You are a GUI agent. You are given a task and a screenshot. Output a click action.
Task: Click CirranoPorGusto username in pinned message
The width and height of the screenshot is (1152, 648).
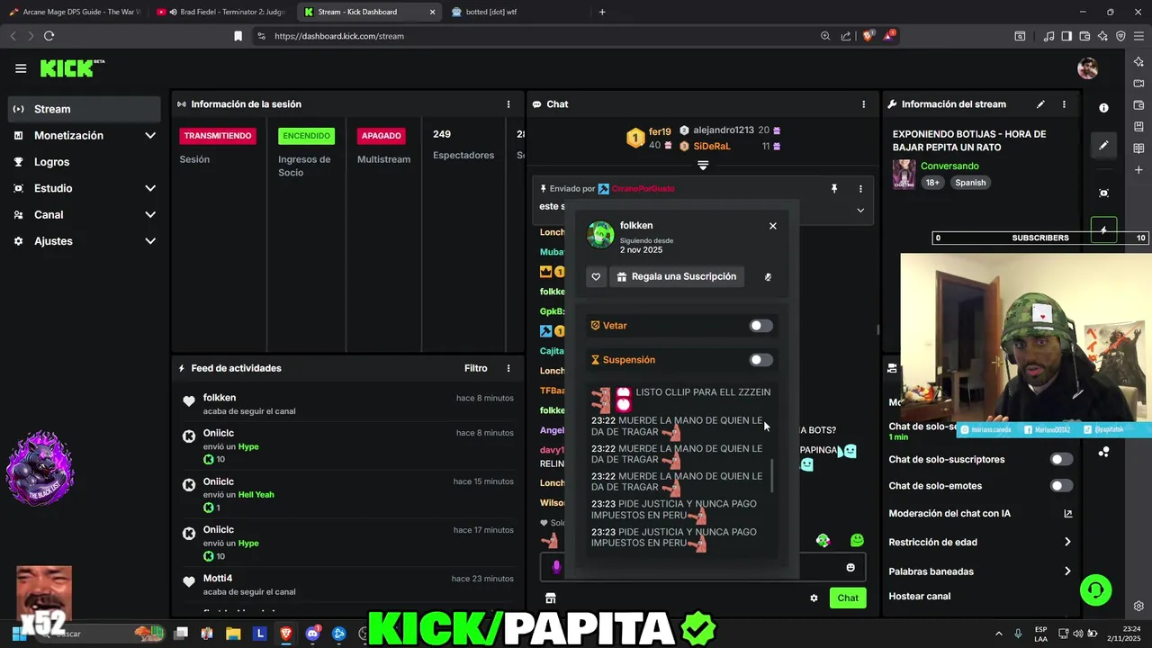pyautogui.click(x=643, y=189)
